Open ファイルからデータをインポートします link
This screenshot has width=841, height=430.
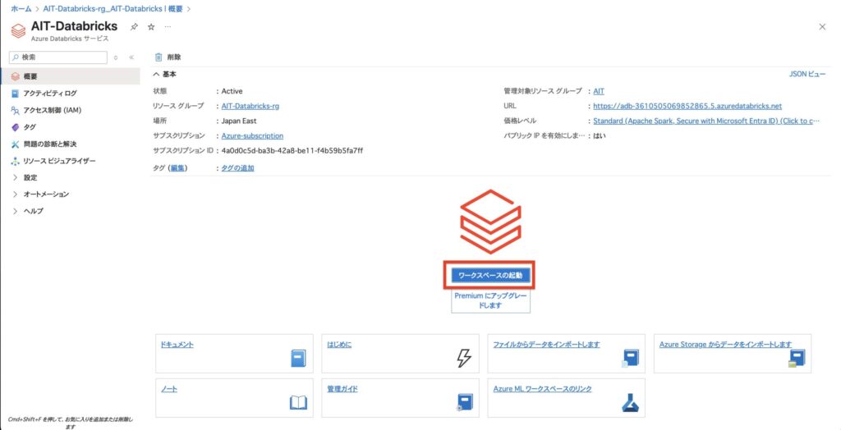(546, 344)
